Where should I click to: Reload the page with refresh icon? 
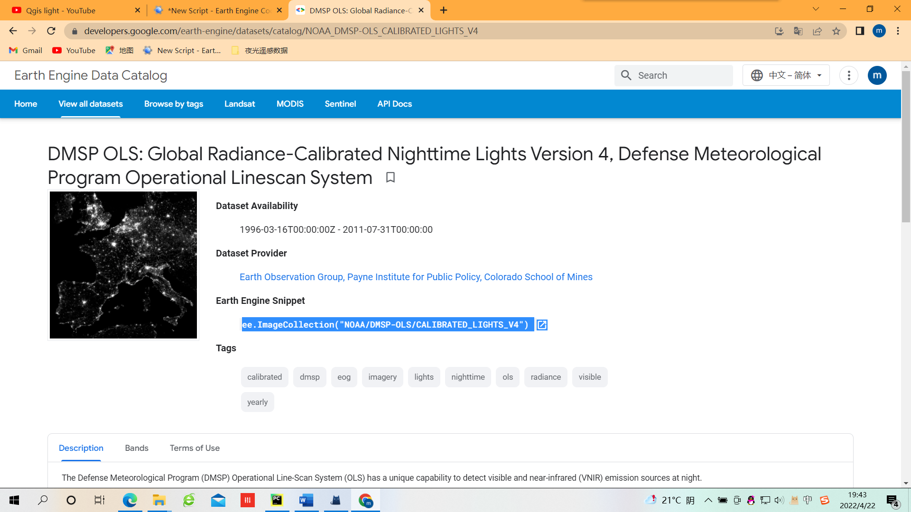(51, 31)
